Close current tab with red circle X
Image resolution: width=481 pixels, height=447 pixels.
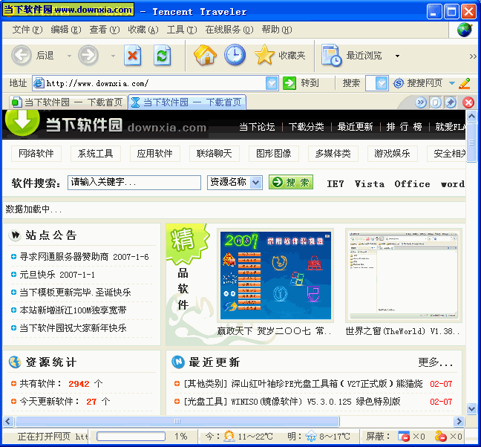click(x=468, y=102)
